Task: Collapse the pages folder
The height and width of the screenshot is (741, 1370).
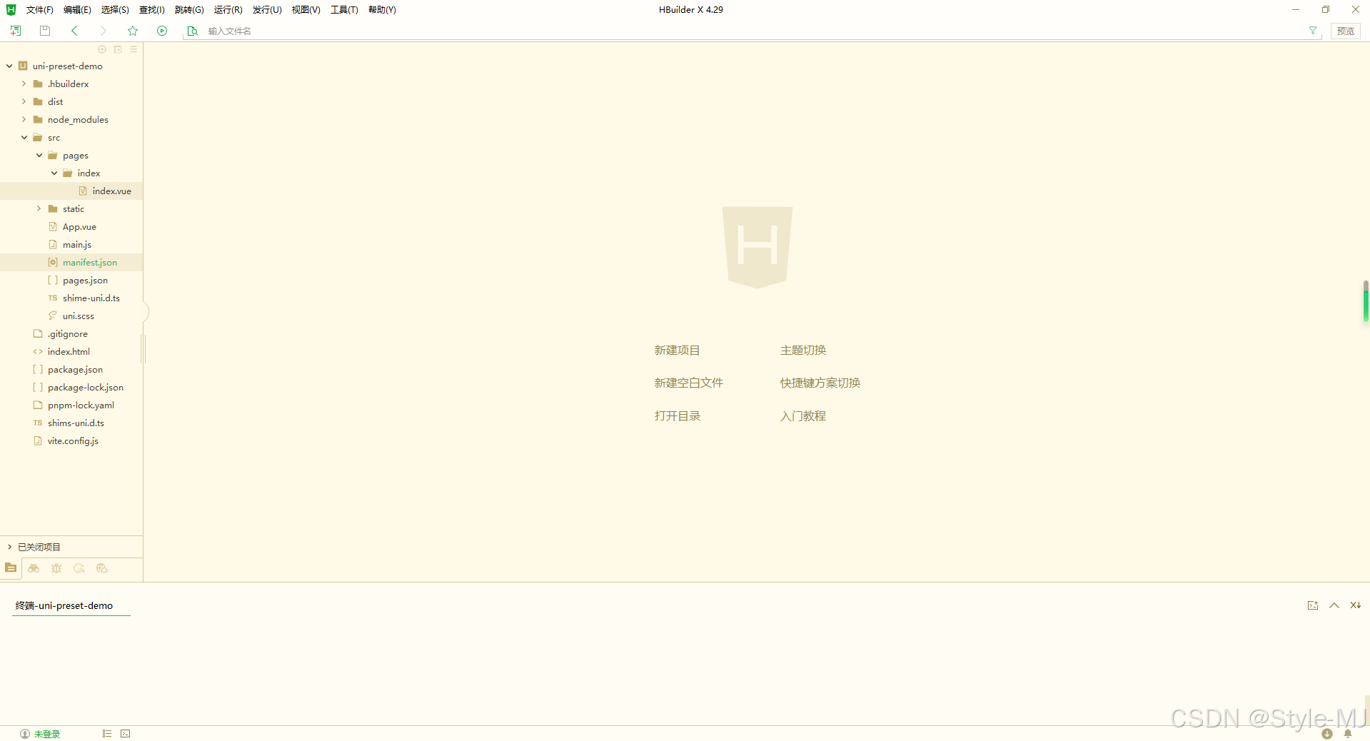Action: 39,155
